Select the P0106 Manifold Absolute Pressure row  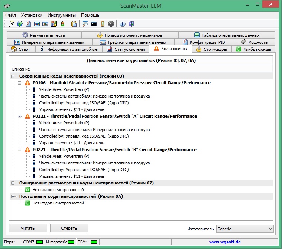[x=121, y=83]
